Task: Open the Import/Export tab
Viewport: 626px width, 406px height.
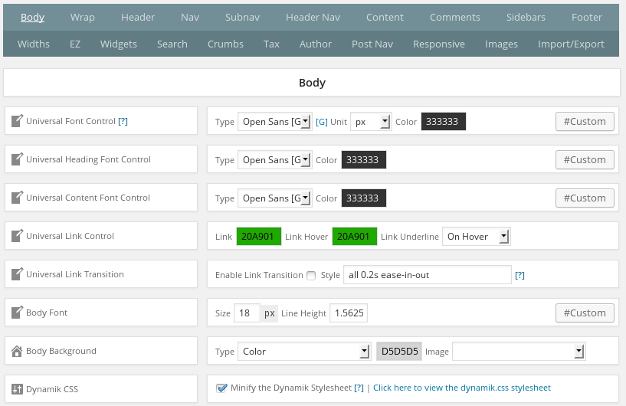Action: (571, 44)
